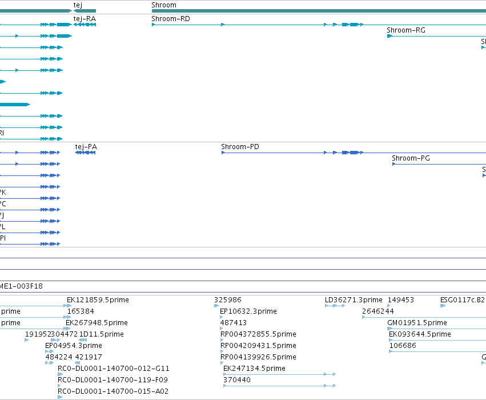Viewport: 486px width, 400px height.
Task: Select the Shroom gene label at top
Action: (164, 5)
